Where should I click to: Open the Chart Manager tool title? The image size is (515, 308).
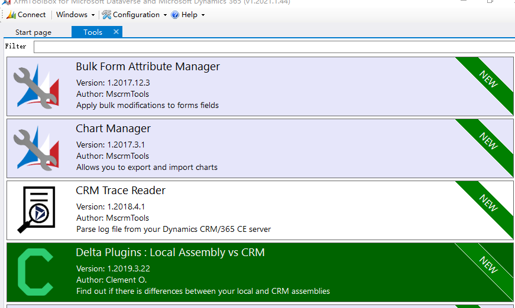click(x=113, y=129)
